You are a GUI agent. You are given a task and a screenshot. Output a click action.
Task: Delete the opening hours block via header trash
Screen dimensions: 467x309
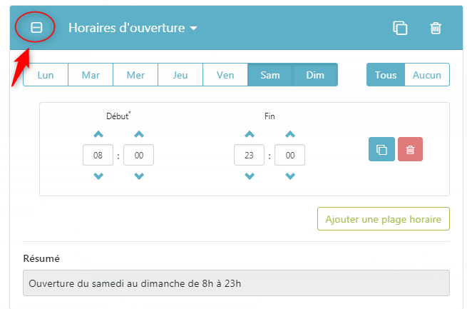pos(436,28)
